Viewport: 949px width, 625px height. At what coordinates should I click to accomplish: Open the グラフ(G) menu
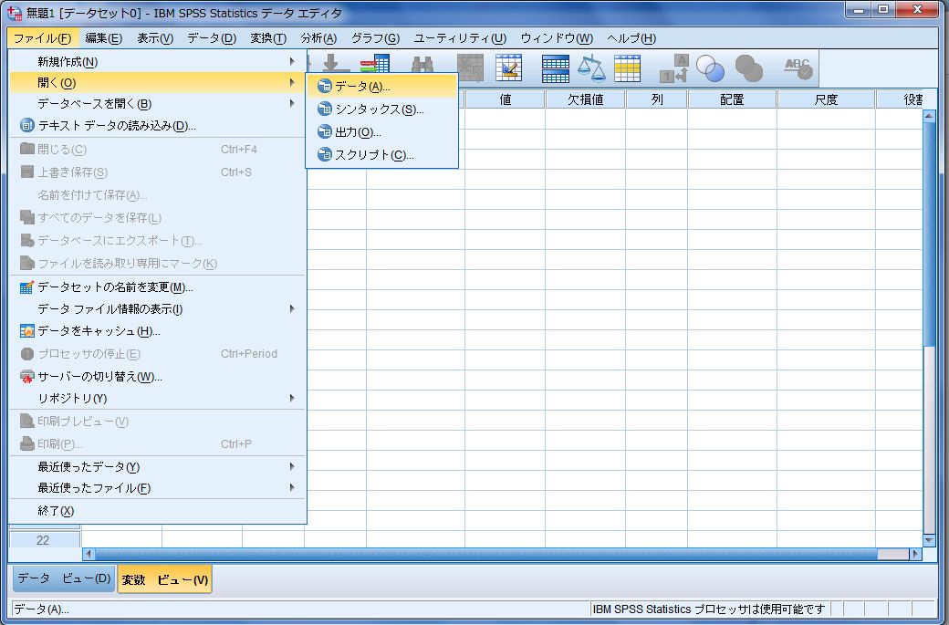point(375,38)
